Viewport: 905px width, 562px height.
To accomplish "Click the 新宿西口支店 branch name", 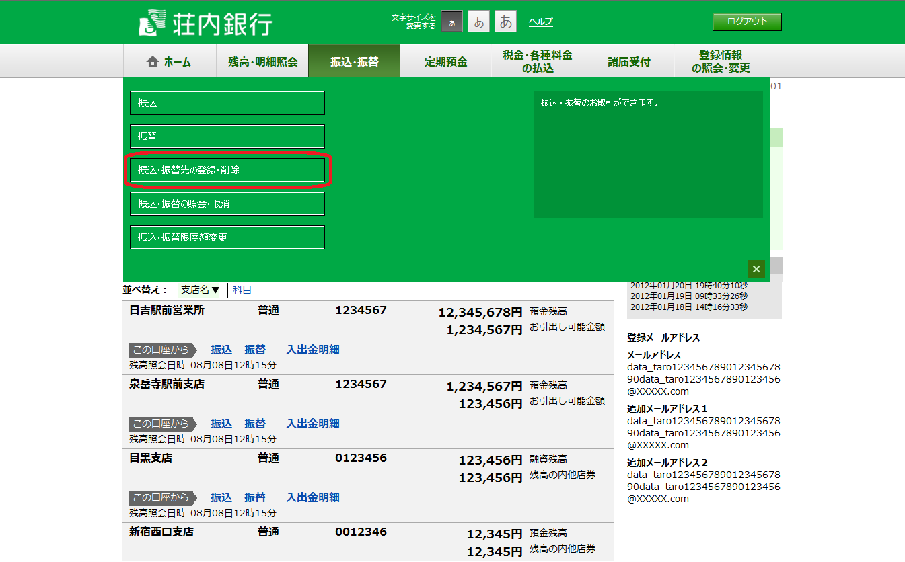I will click(161, 532).
